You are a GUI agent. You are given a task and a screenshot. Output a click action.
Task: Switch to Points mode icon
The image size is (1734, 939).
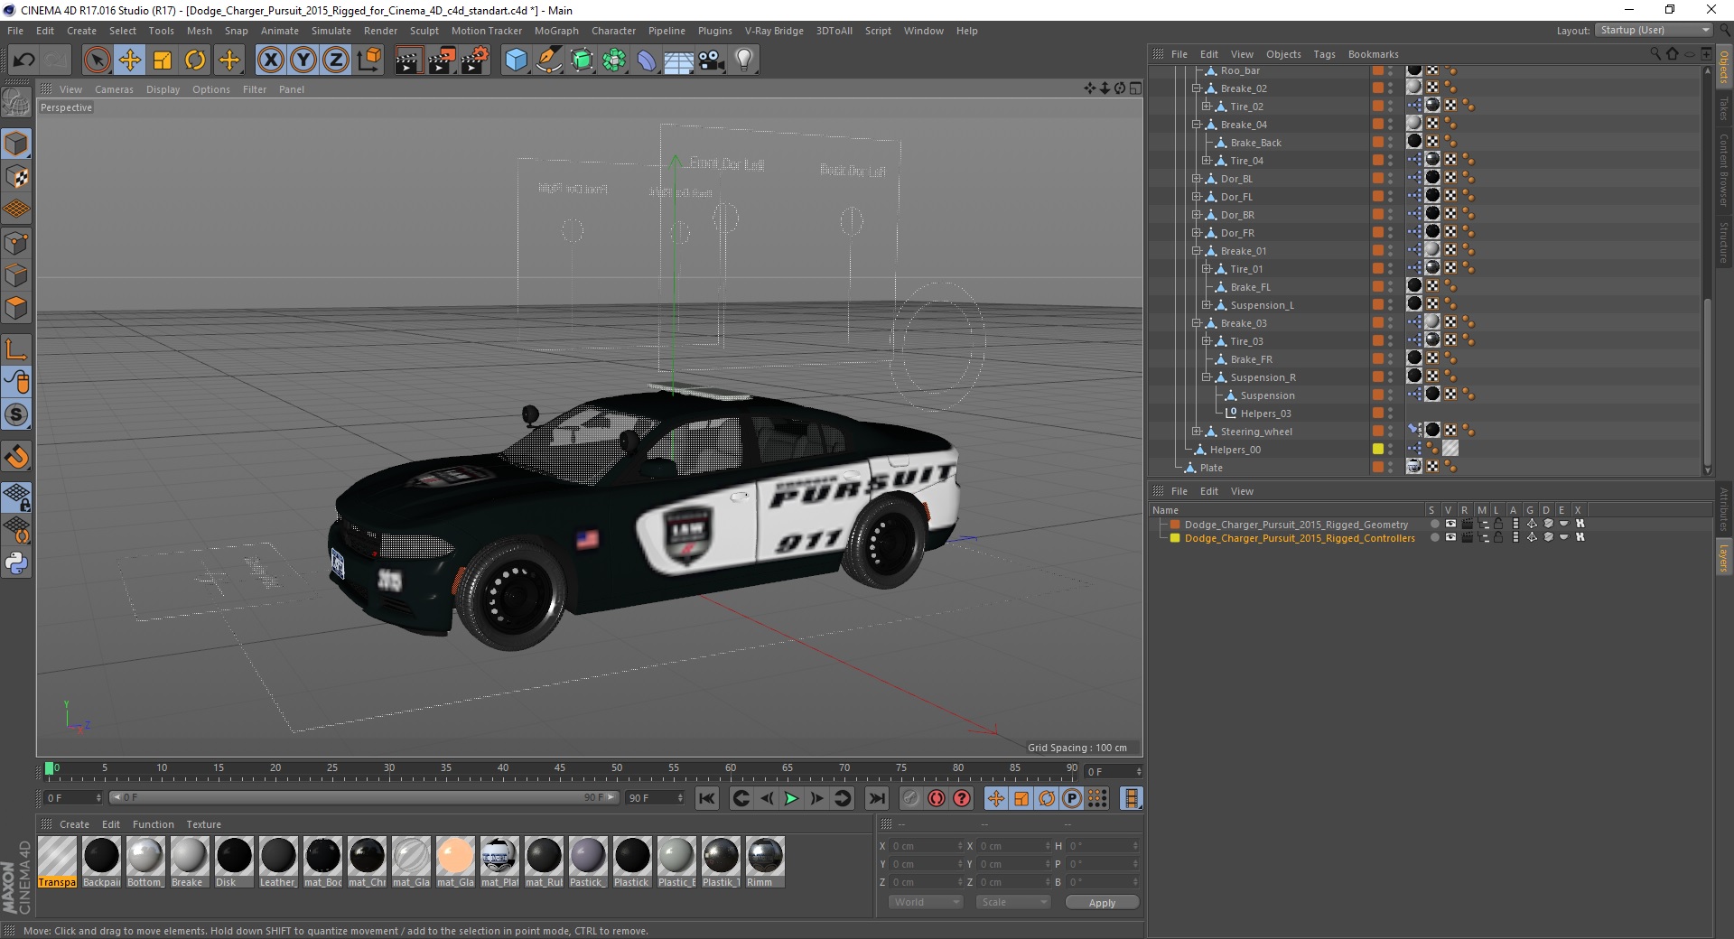(16, 243)
